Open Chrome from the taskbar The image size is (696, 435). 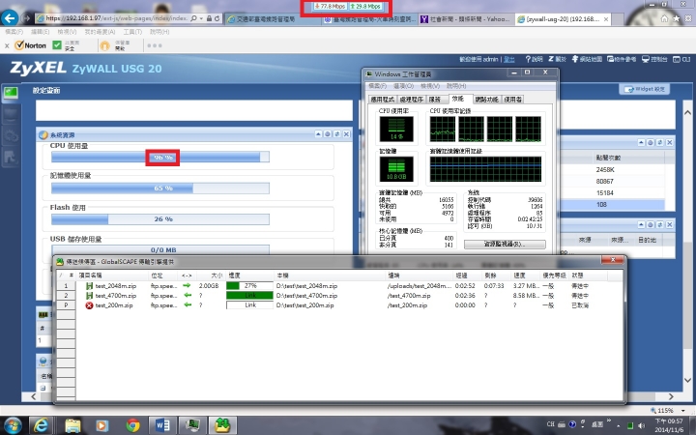pyautogui.click(x=132, y=425)
